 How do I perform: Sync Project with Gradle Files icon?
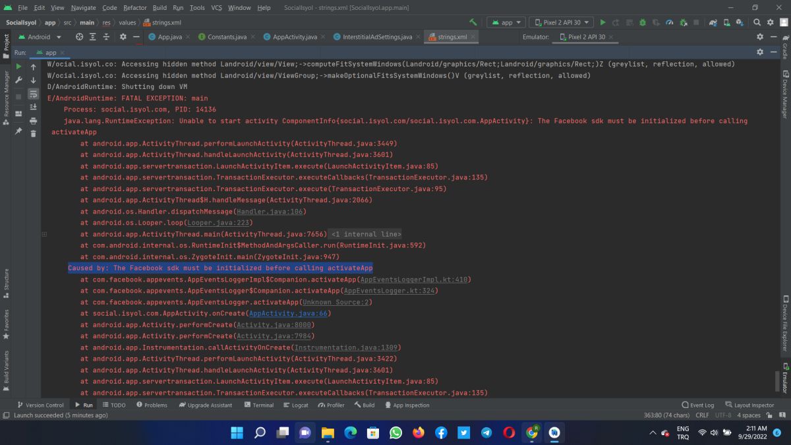pos(713,22)
